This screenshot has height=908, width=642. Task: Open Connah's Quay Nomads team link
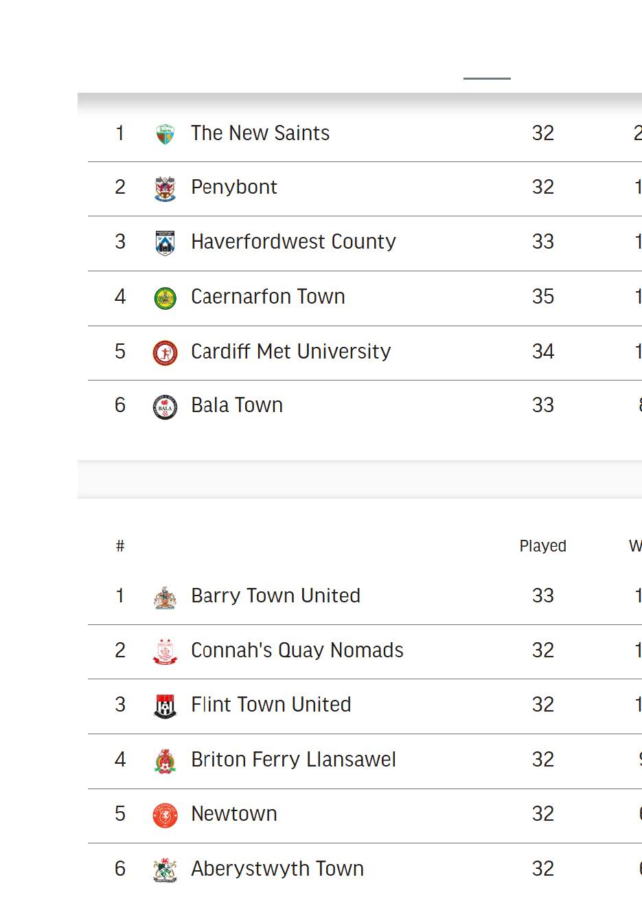[297, 650]
